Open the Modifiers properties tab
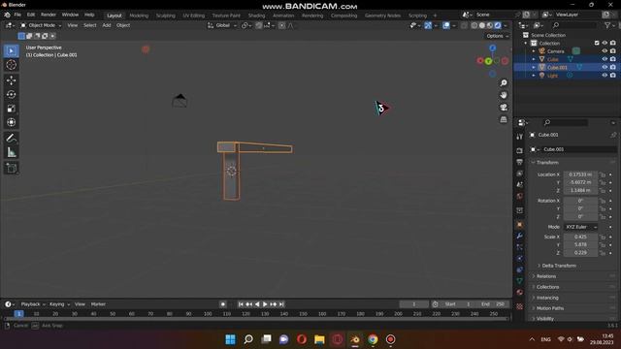621x349 pixels. coord(520,236)
